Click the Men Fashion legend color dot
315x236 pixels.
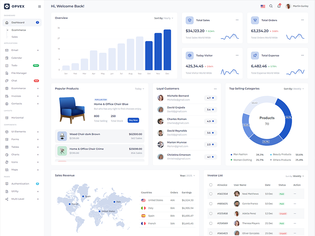tap(231, 155)
